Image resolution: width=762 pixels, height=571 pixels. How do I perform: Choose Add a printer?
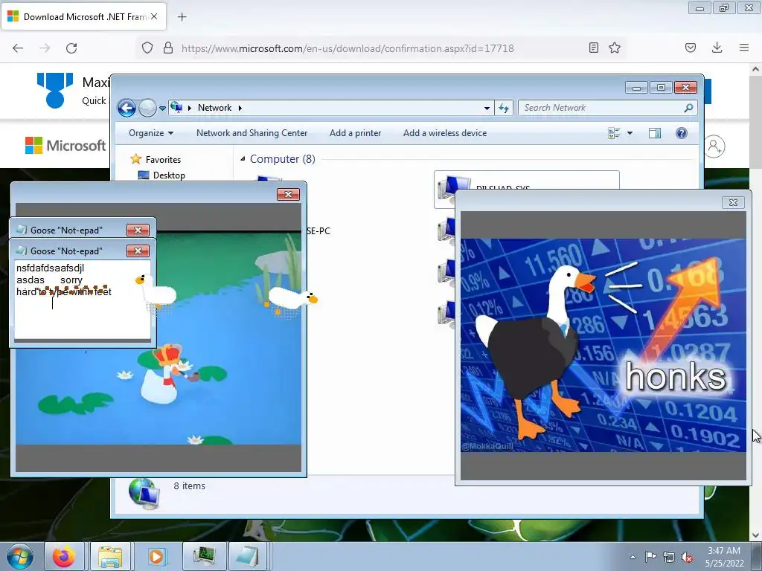(355, 133)
